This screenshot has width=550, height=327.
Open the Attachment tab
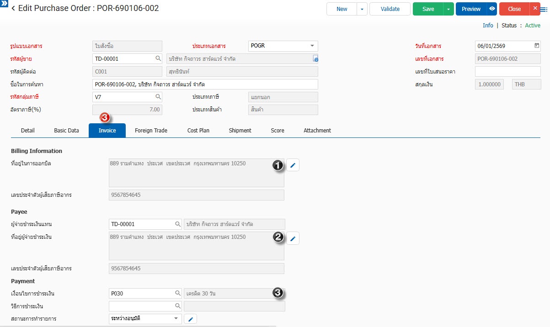(x=317, y=131)
